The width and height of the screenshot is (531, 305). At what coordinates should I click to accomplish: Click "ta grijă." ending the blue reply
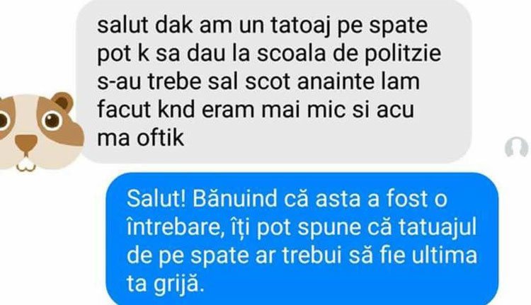click(166, 284)
